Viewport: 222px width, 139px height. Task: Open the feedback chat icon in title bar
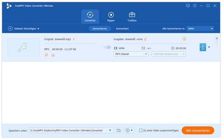point(188,6)
